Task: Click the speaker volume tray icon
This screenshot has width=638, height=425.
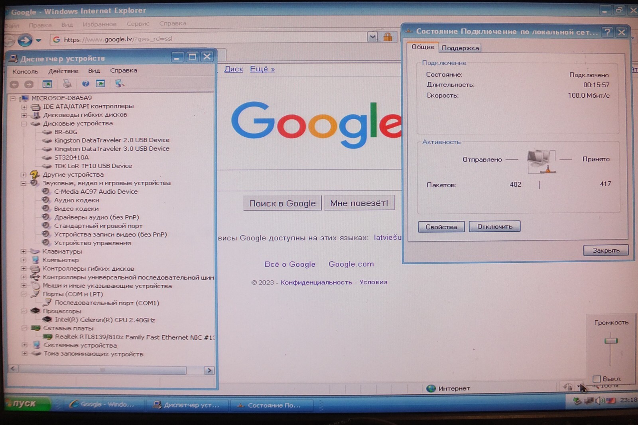Action: (x=600, y=400)
